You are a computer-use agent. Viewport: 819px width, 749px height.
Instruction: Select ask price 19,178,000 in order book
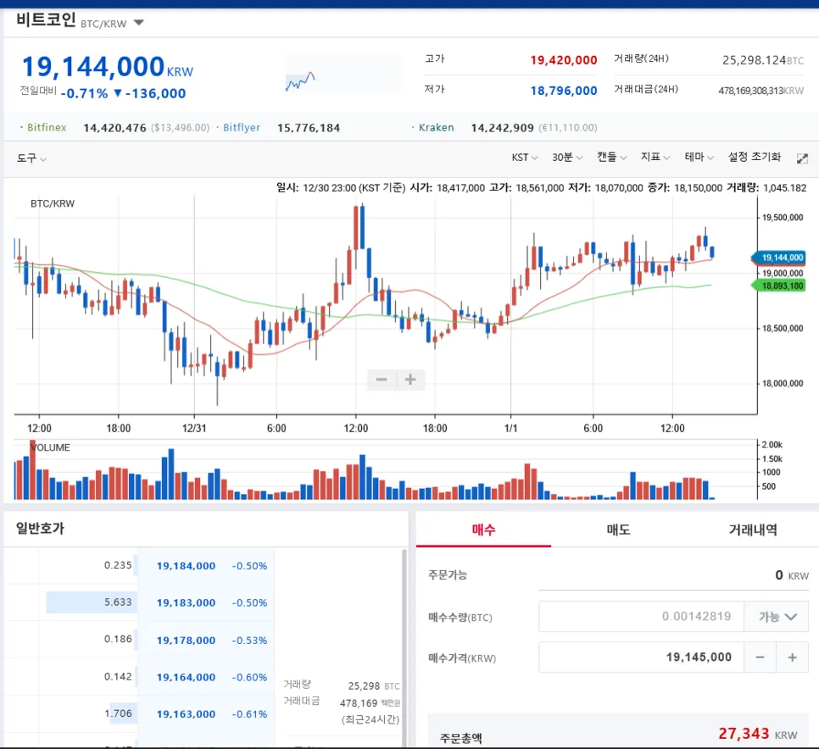click(x=186, y=641)
